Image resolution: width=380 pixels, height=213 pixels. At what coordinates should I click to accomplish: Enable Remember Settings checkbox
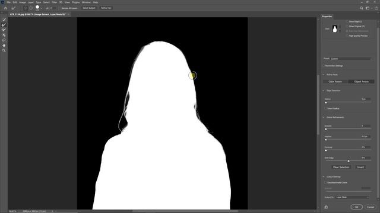tap(324, 66)
